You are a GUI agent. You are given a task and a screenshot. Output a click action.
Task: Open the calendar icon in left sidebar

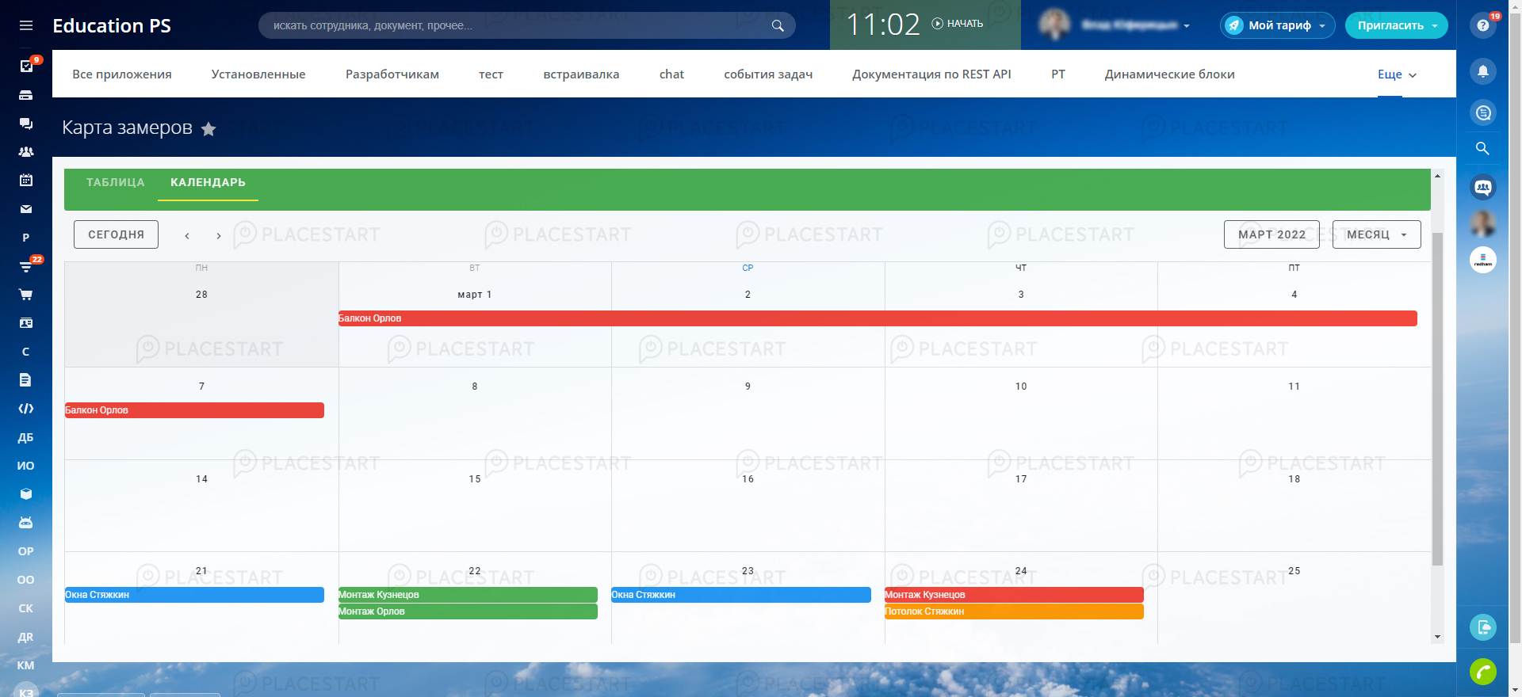coord(26,181)
